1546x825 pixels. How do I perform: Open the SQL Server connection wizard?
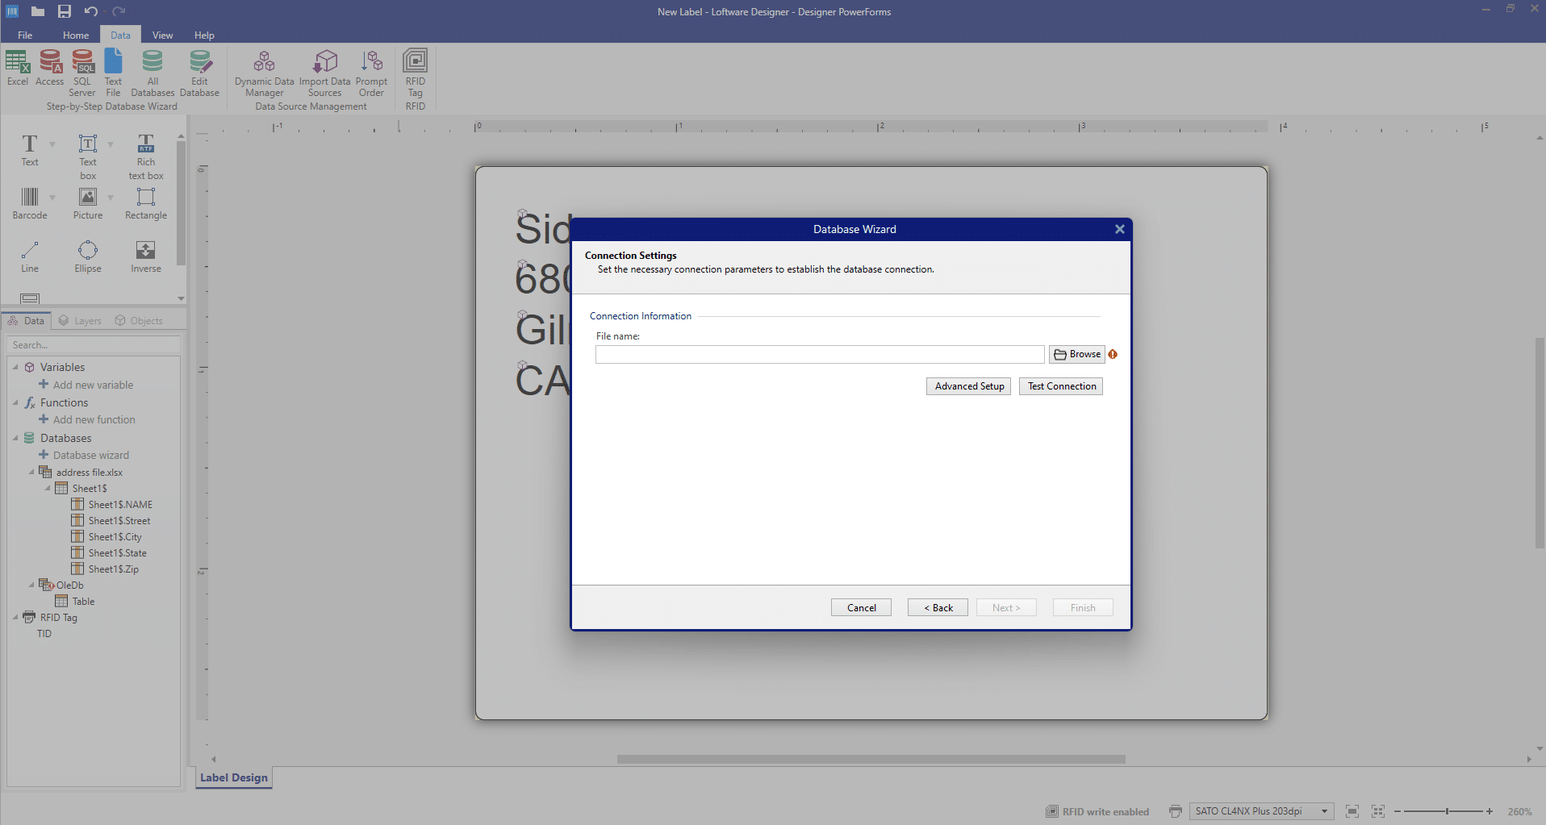(x=82, y=71)
